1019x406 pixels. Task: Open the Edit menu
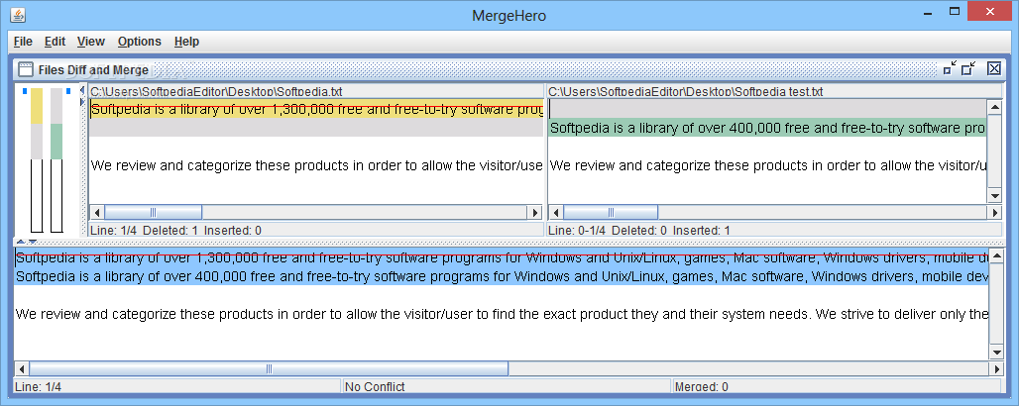coord(55,42)
